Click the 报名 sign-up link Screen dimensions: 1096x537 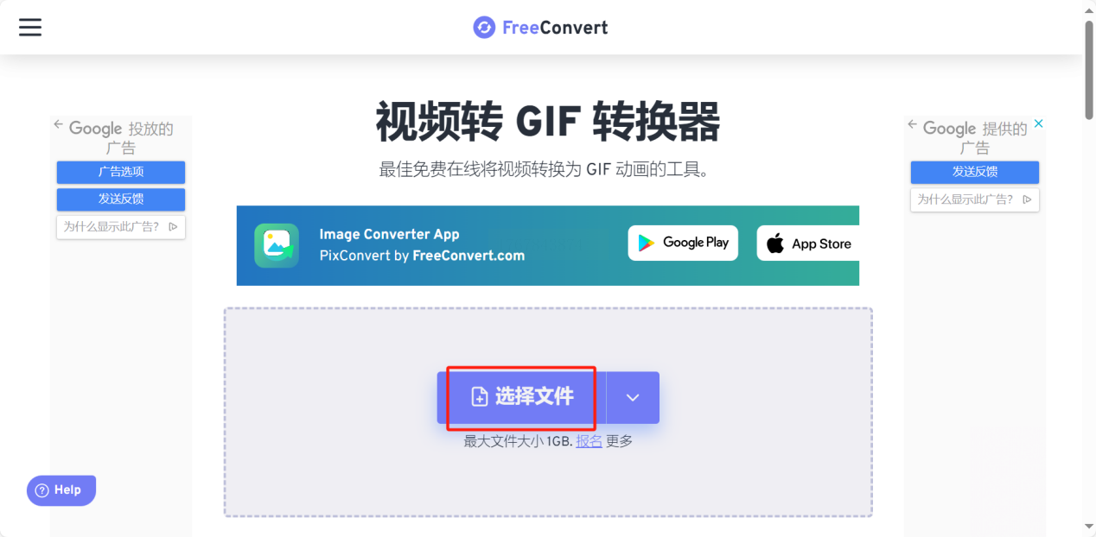589,441
